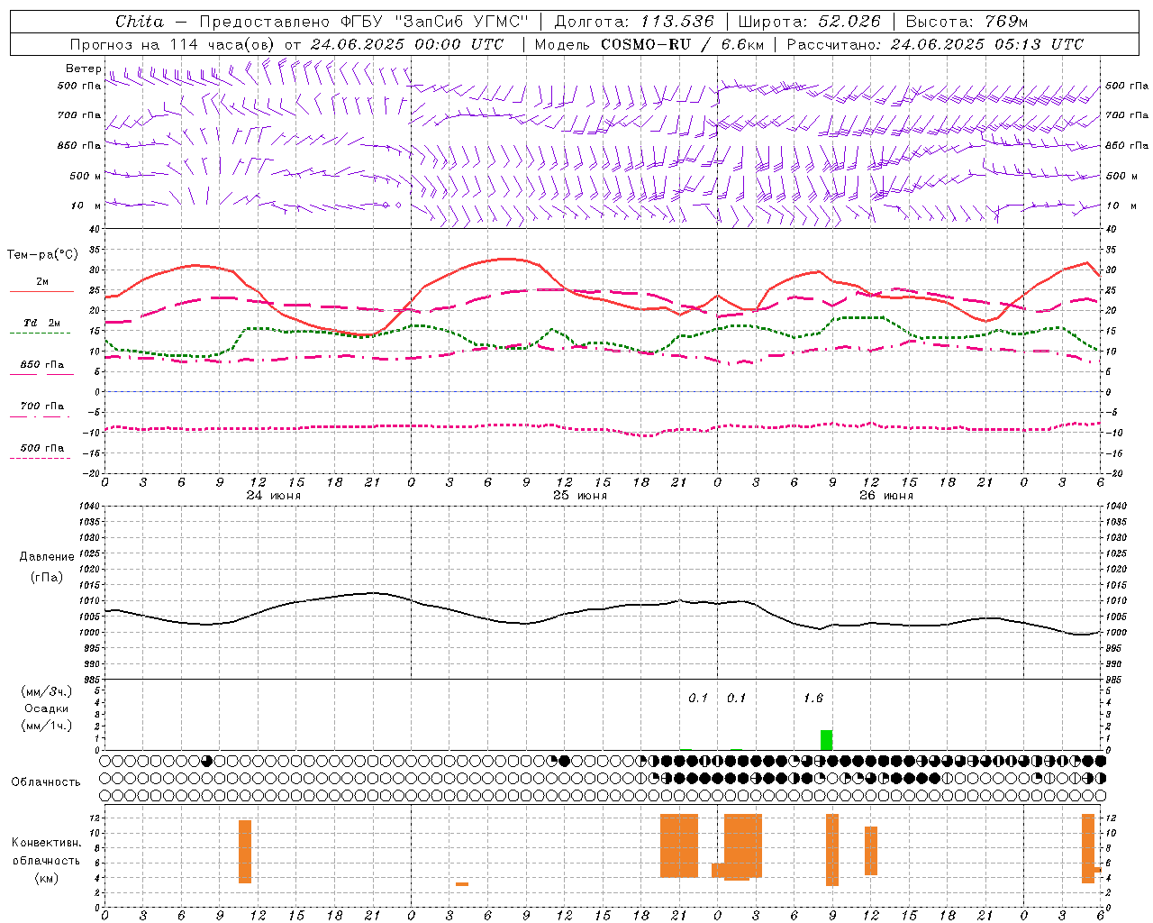Click the "1.6" precipitation amount value

click(x=813, y=698)
